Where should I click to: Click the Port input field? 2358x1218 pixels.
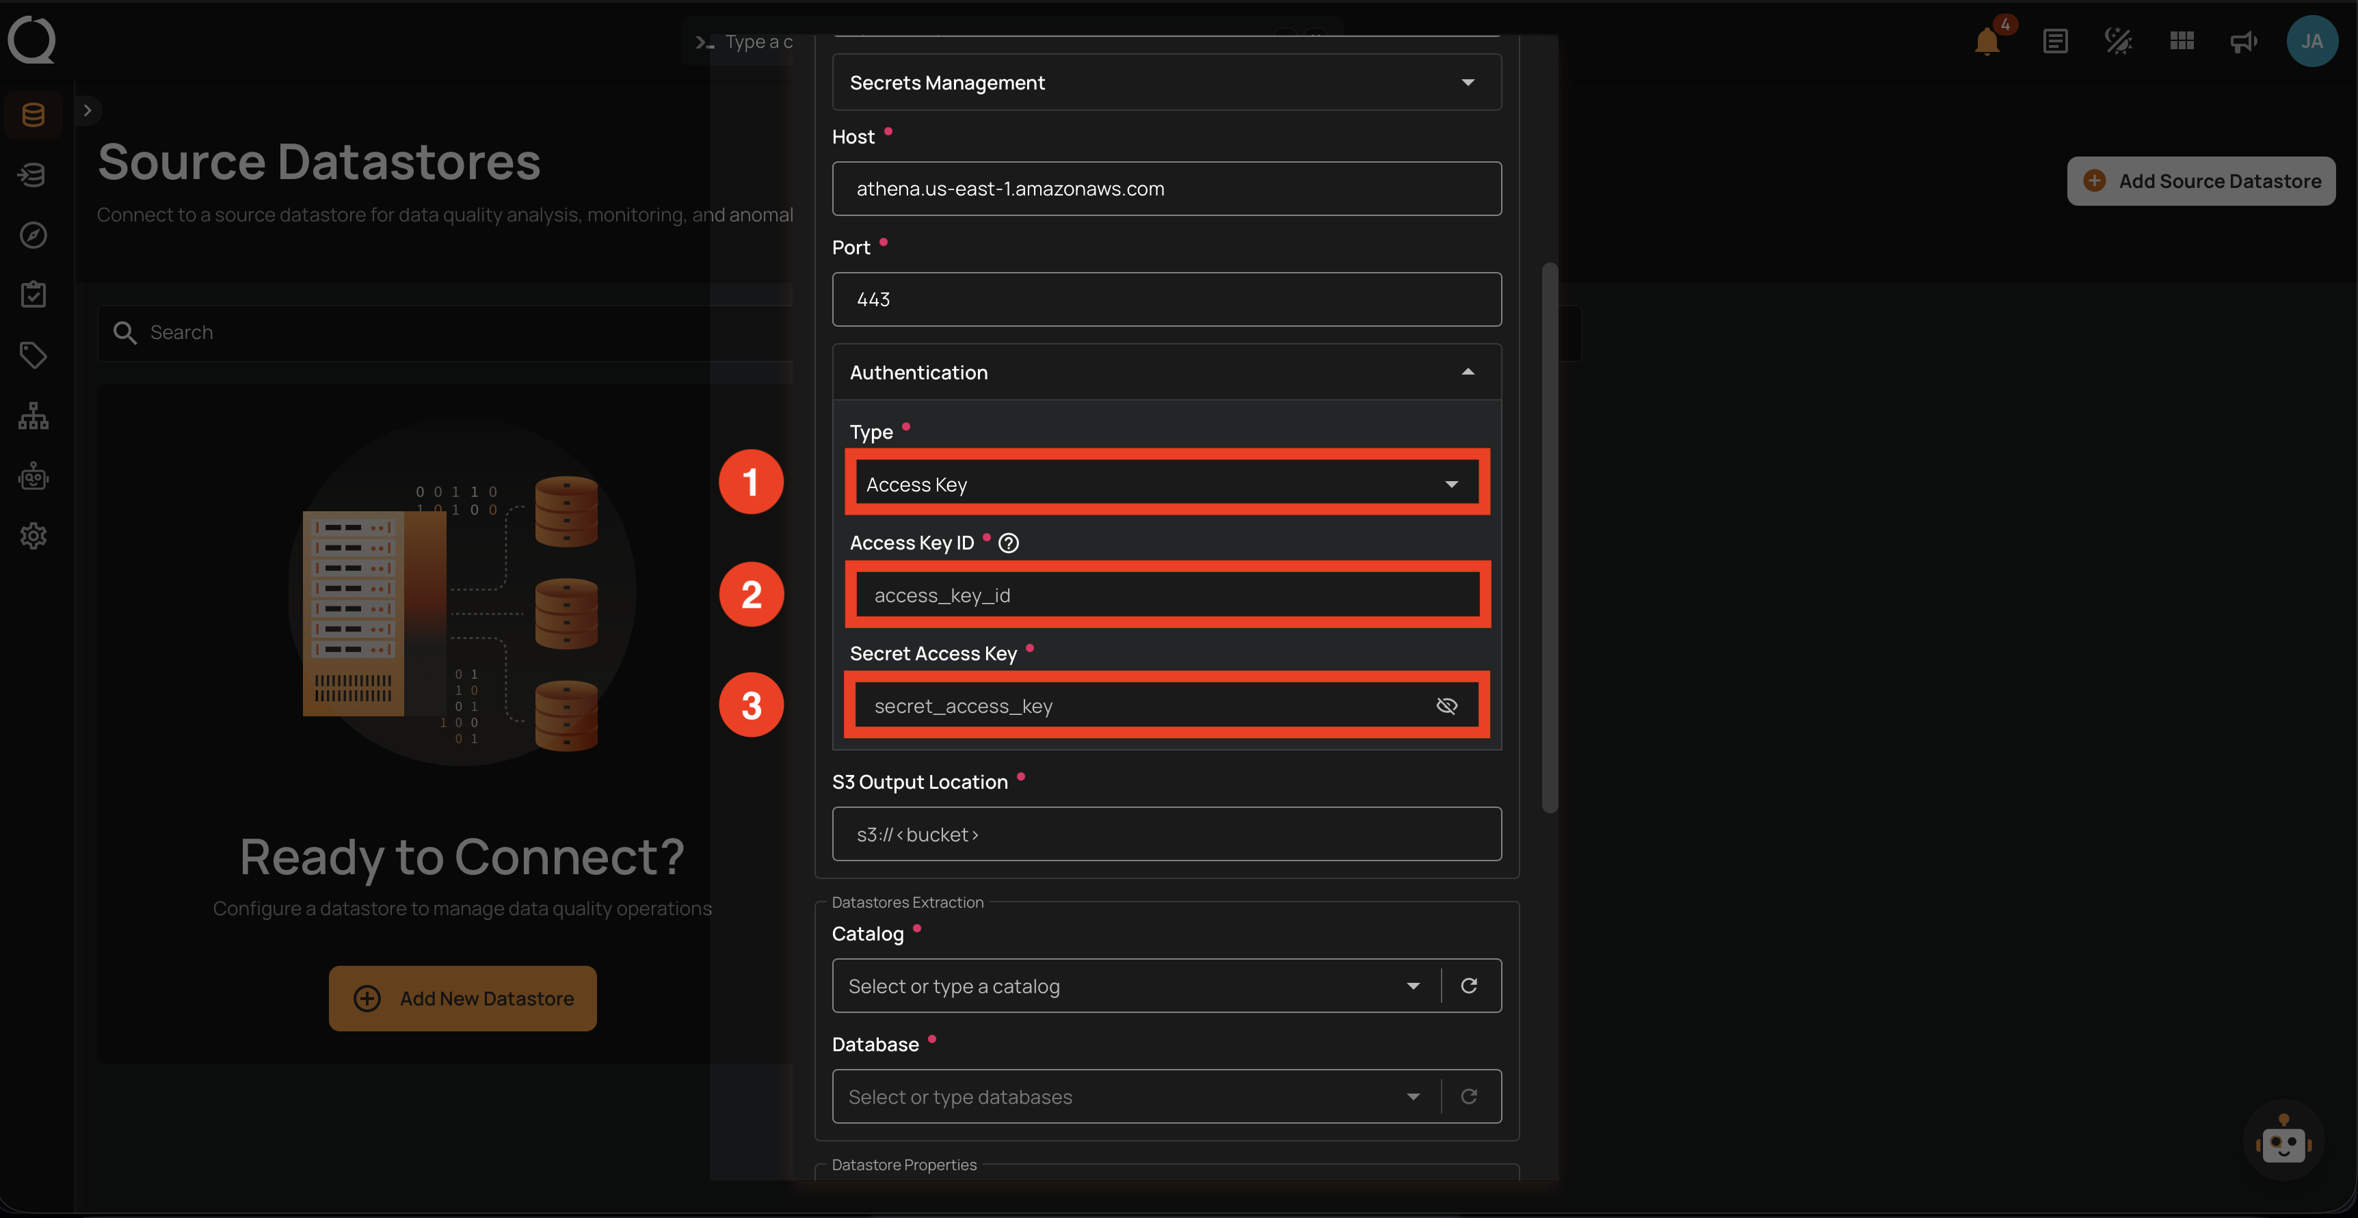1167,299
